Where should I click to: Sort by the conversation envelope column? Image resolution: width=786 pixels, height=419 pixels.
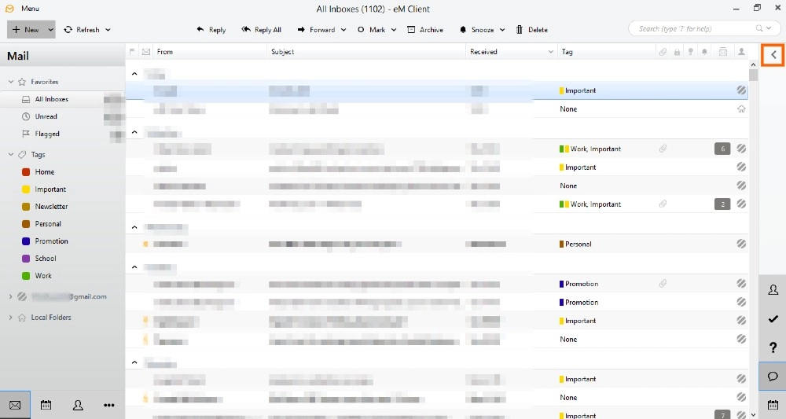click(x=723, y=52)
